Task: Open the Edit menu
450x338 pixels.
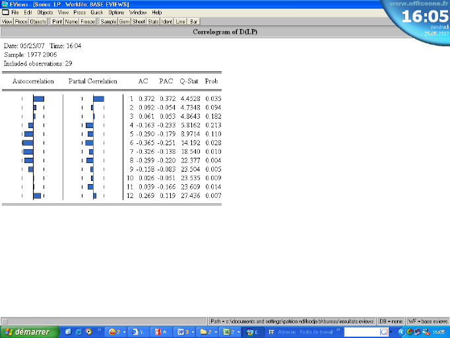Action: (x=28, y=13)
